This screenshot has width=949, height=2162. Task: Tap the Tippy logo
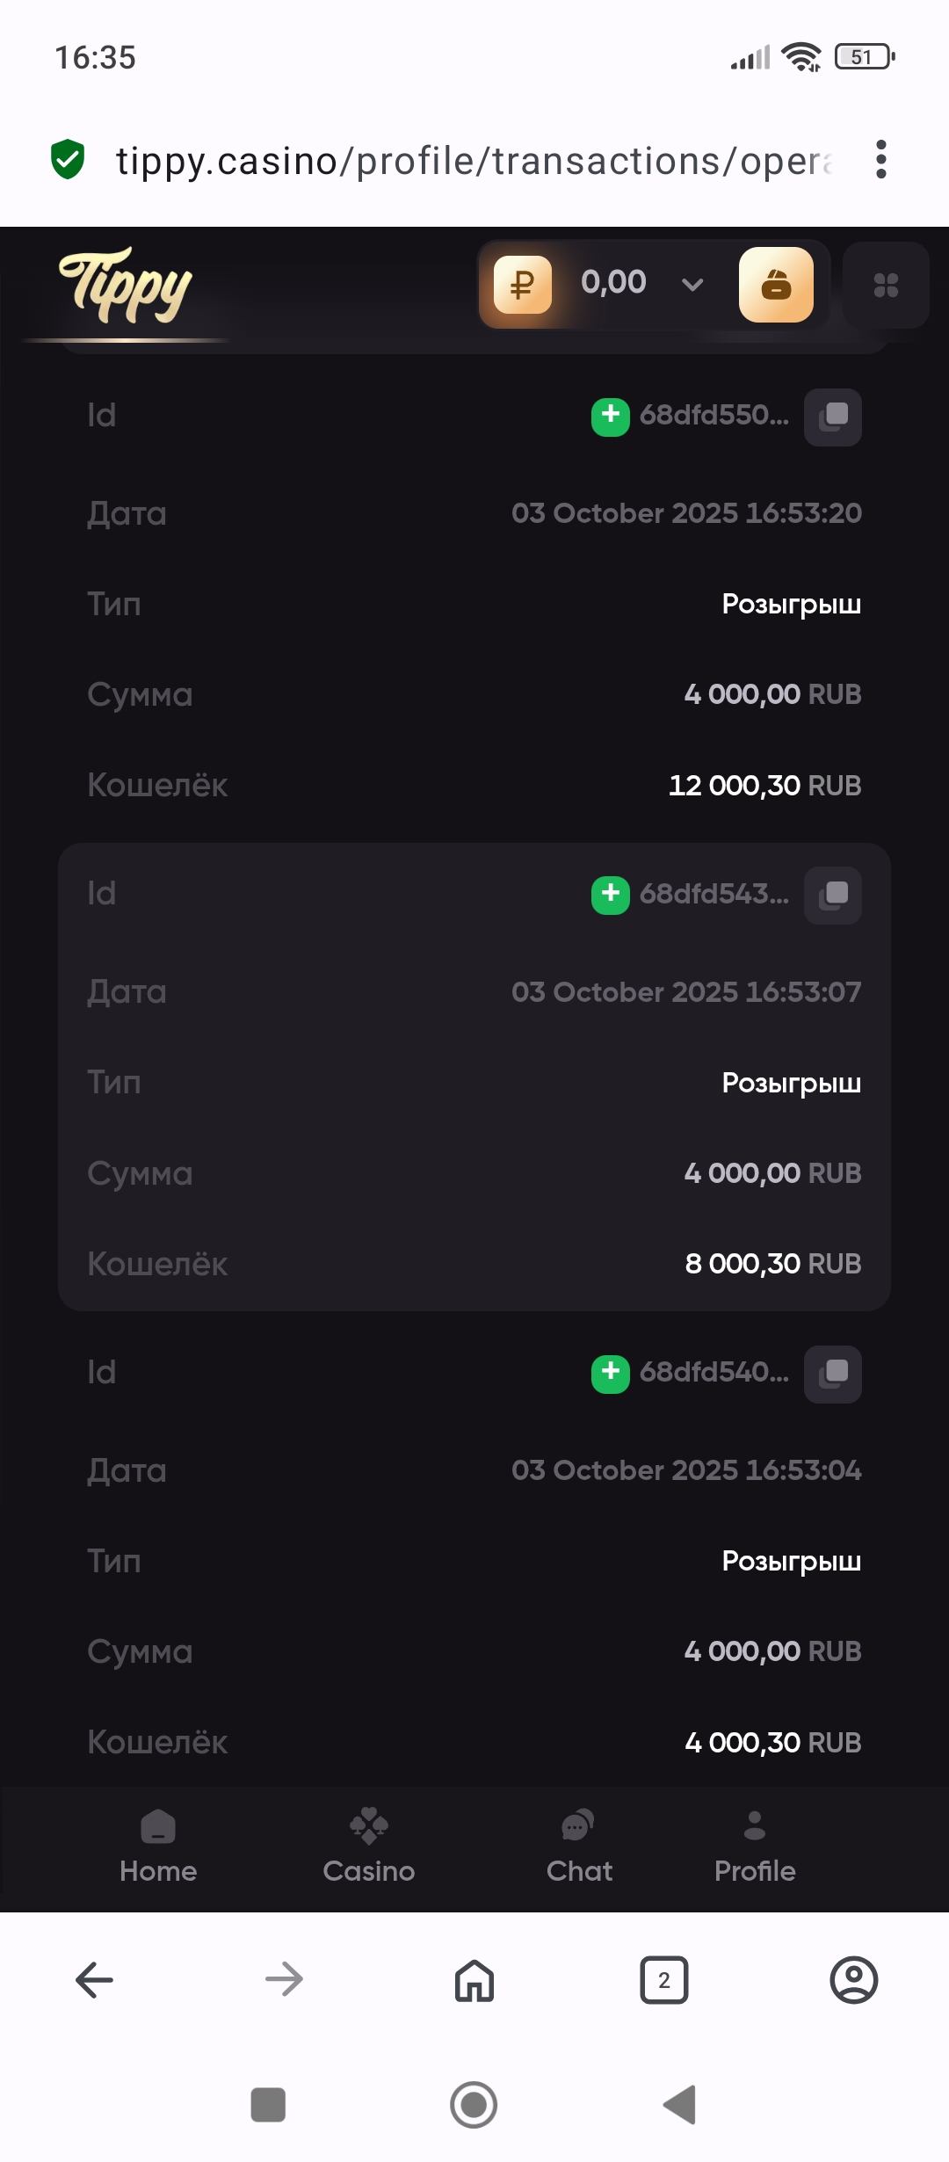point(126,287)
